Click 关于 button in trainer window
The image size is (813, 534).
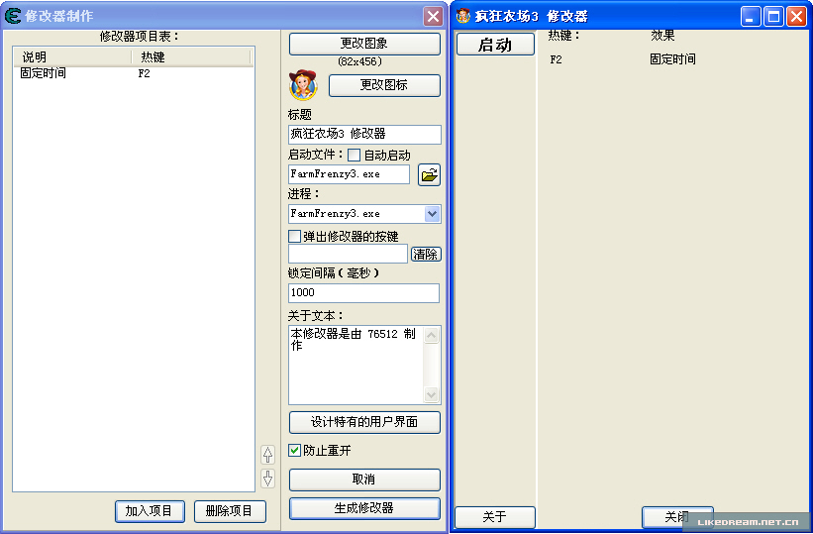click(x=495, y=517)
